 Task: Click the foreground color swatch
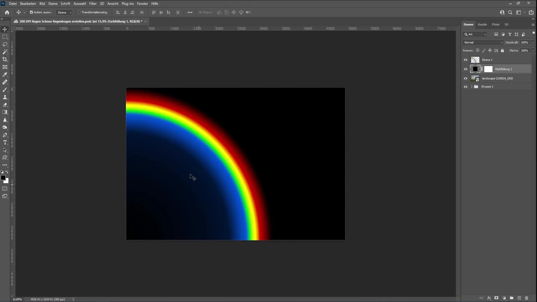(3, 178)
